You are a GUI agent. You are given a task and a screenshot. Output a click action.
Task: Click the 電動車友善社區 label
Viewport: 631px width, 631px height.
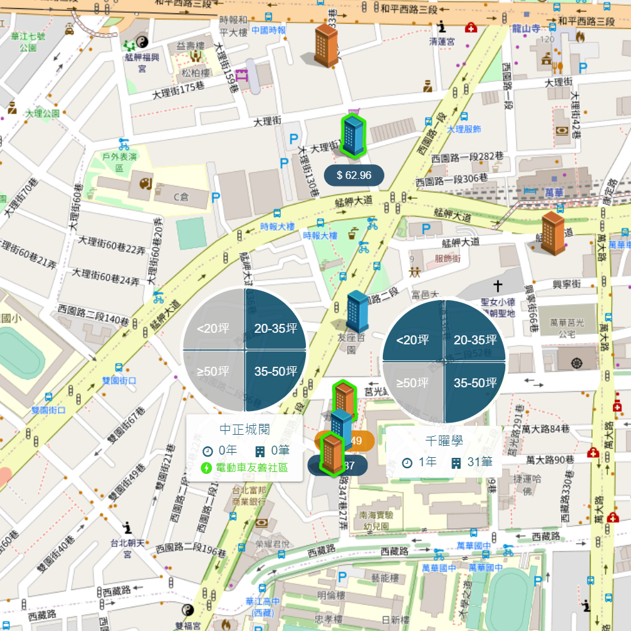[252, 467]
